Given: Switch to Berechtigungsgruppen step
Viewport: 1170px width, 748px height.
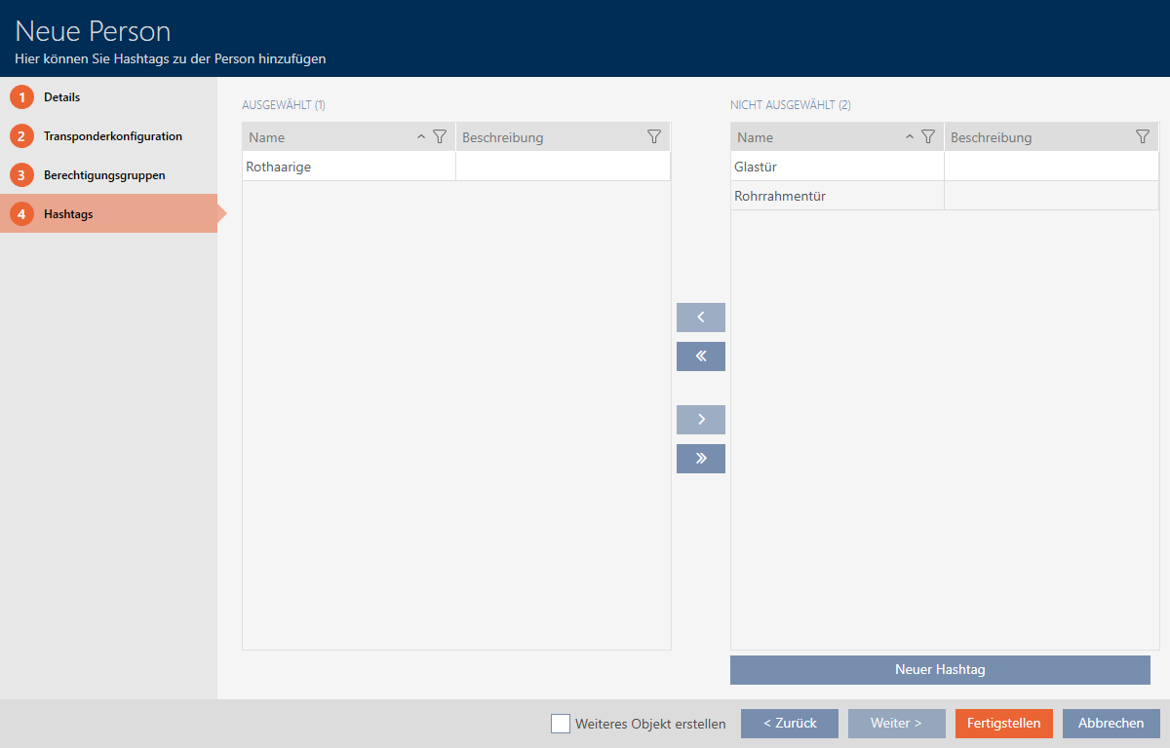Looking at the screenshot, I should 103,175.
